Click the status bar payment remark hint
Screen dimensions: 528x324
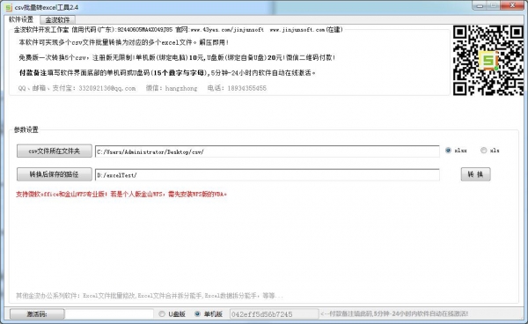[394, 314]
